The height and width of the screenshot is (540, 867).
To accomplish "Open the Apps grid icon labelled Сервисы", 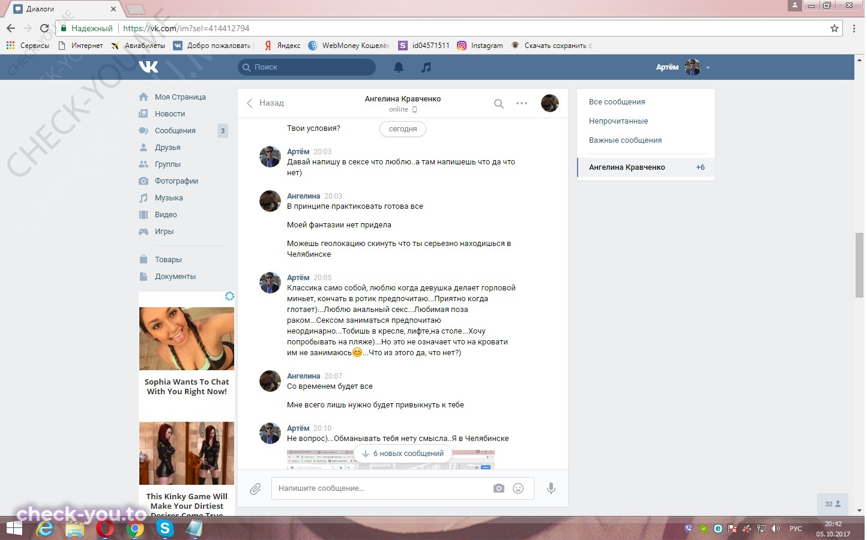I will click(x=28, y=46).
